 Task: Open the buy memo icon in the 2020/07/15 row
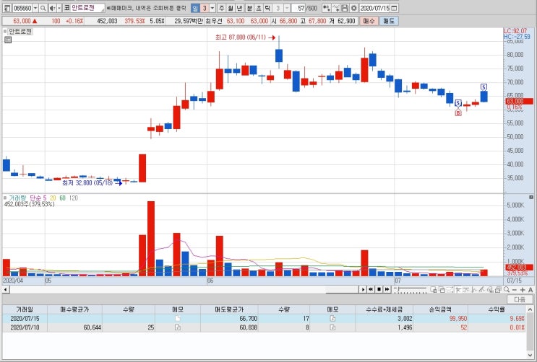coord(178,318)
